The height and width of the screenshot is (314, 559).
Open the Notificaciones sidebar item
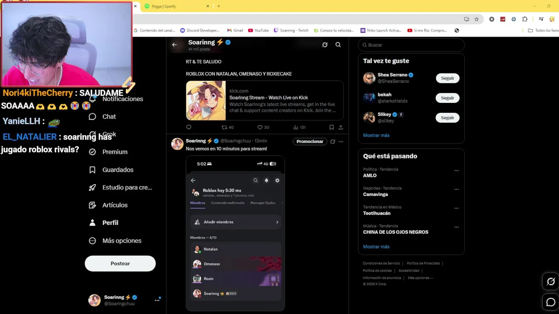[116, 99]
